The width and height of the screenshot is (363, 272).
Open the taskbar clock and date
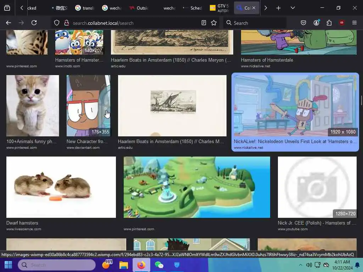point(342,265)
